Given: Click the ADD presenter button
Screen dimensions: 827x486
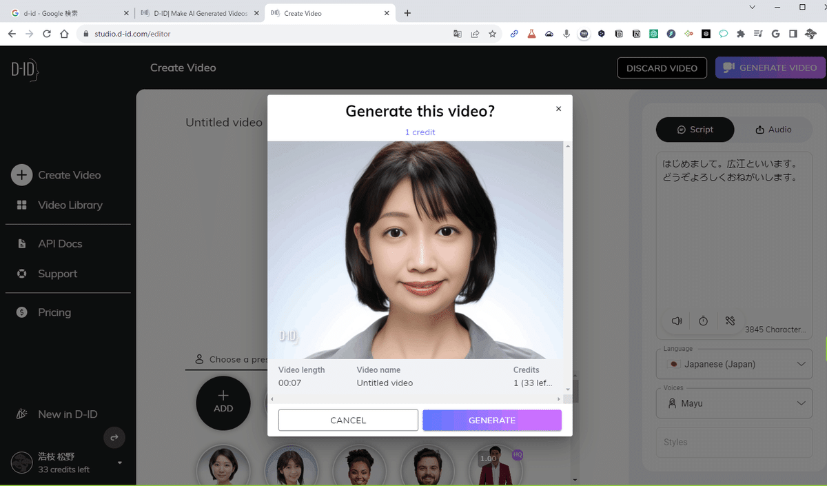Looking at the screenshot, I should click(x=223, y=403).
